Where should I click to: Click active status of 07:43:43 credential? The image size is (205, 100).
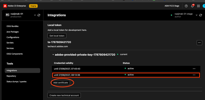[130, 68]
